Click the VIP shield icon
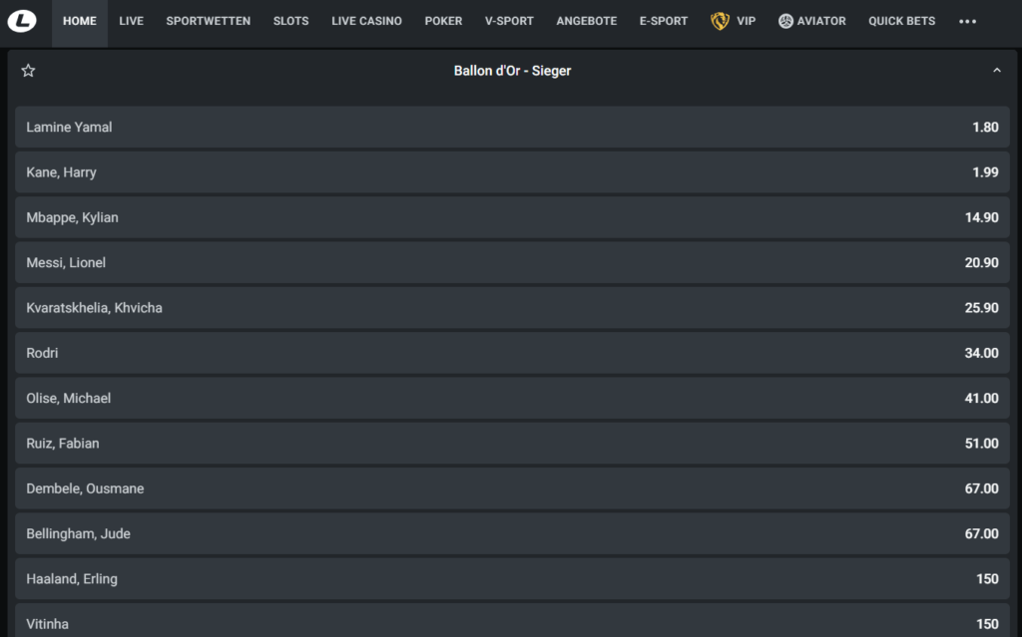The width and height of the screenshot is (1022, 637). 720,21
